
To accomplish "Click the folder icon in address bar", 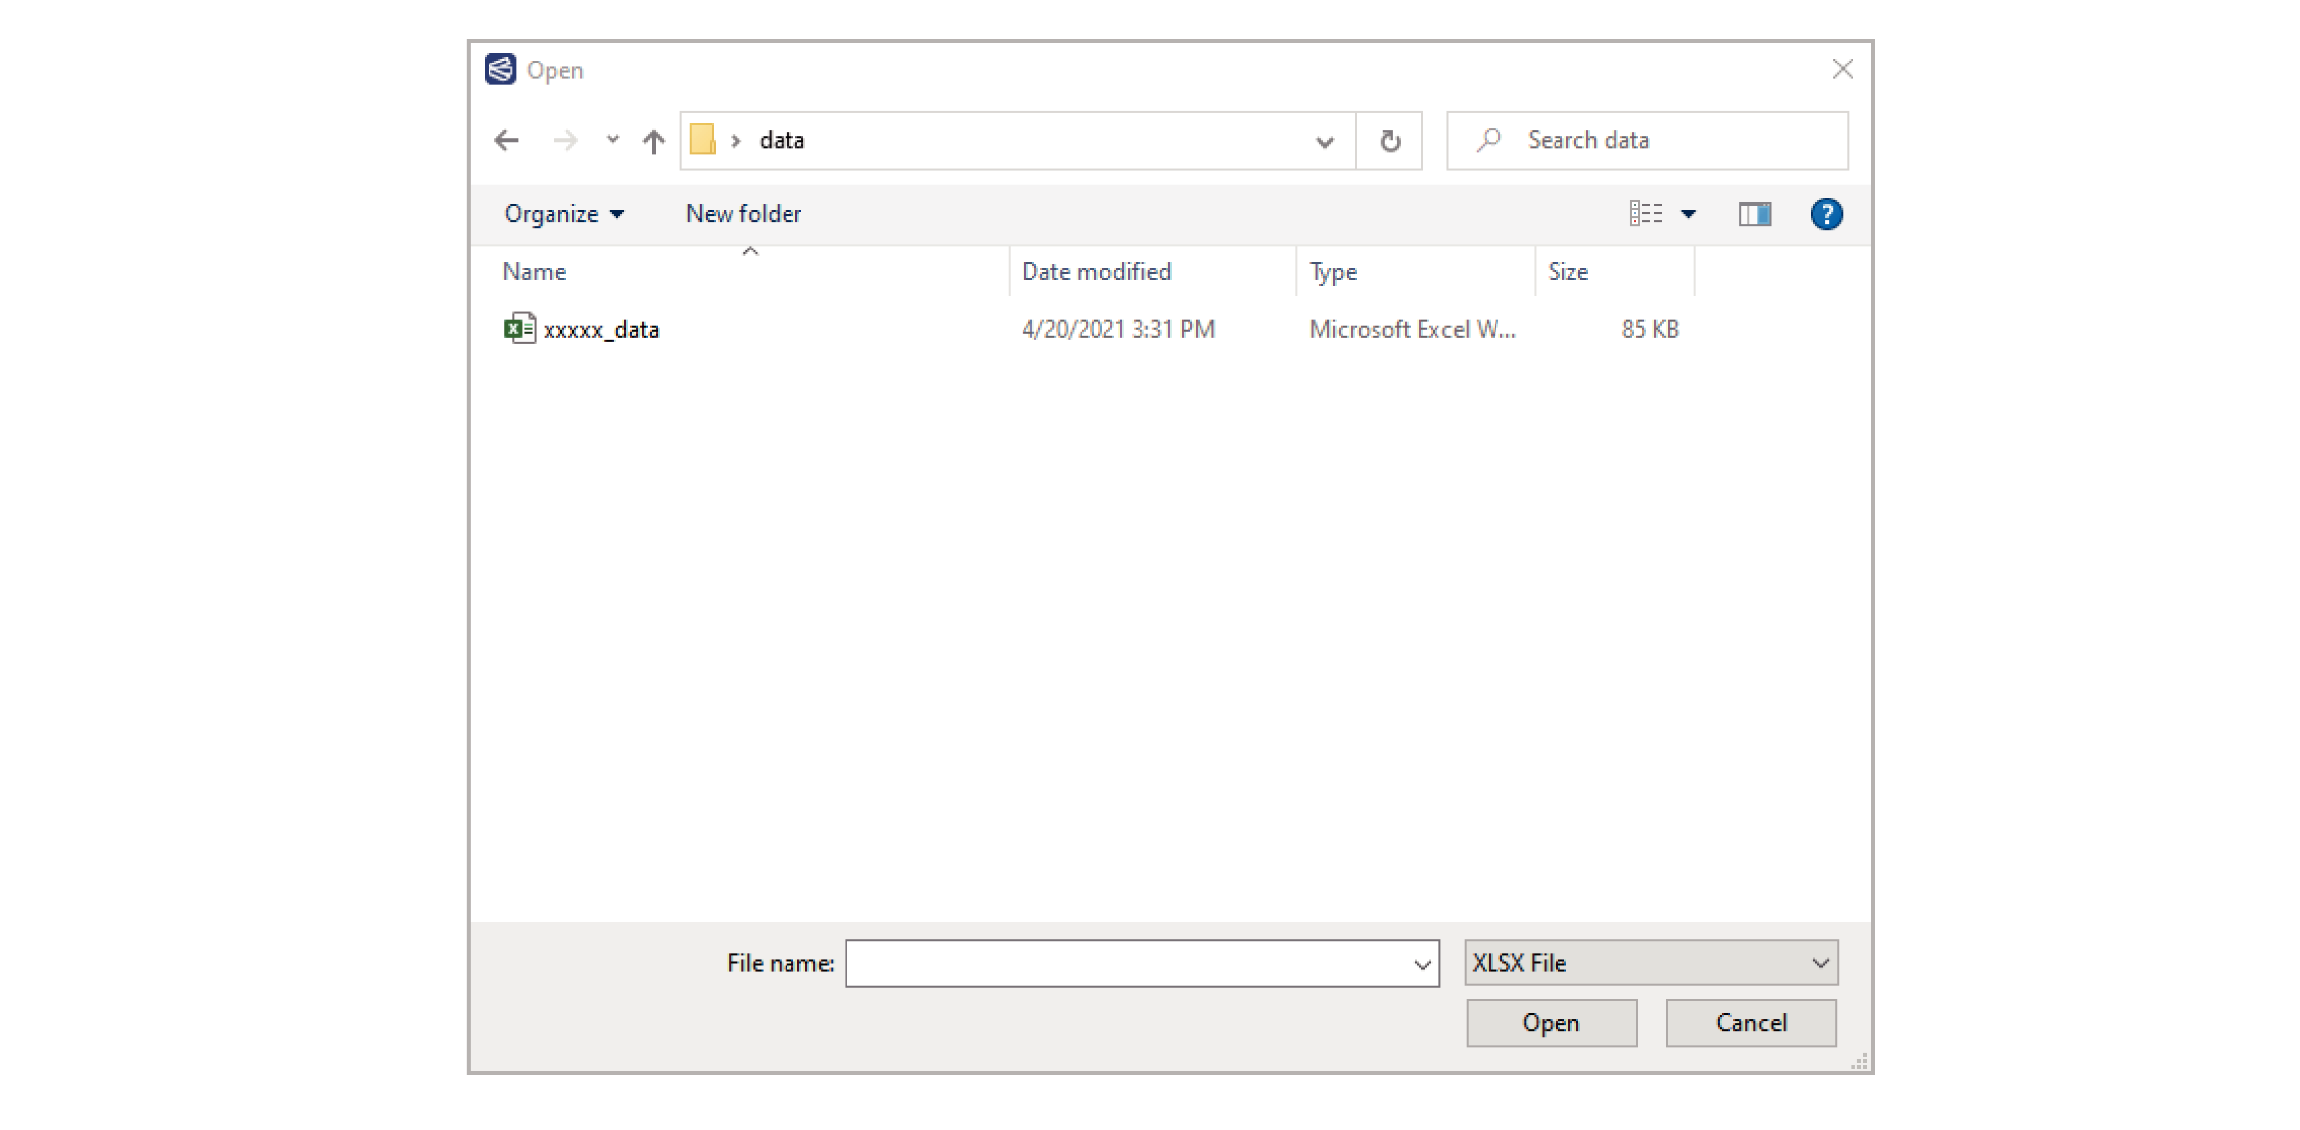I will tap(704, 139).
